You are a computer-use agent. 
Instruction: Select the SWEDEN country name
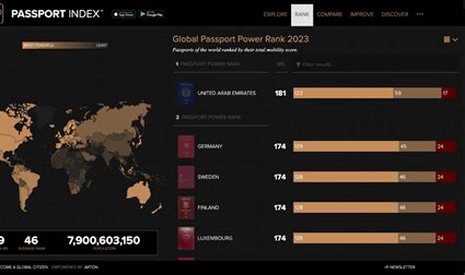pyautogui.click(x=208, y=177)
